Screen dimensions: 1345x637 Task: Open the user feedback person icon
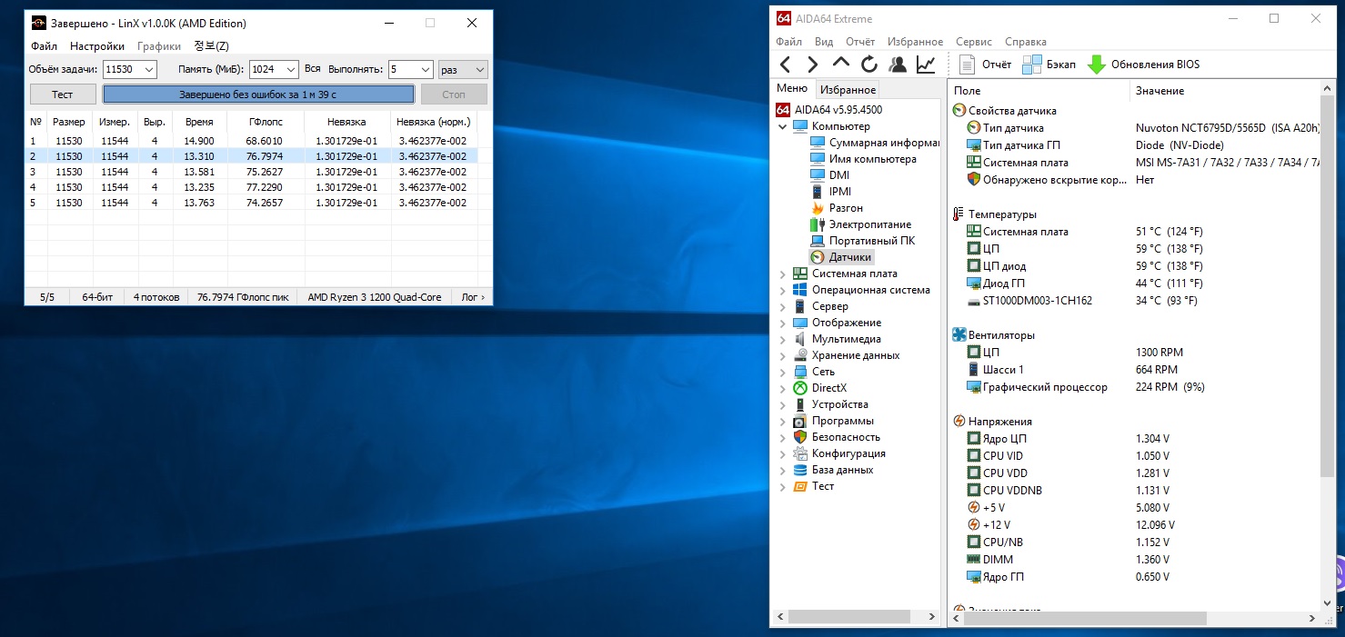tap(898, 65)
